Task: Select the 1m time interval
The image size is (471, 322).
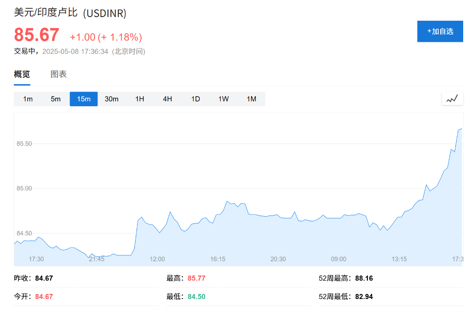Action: point(28,99)
